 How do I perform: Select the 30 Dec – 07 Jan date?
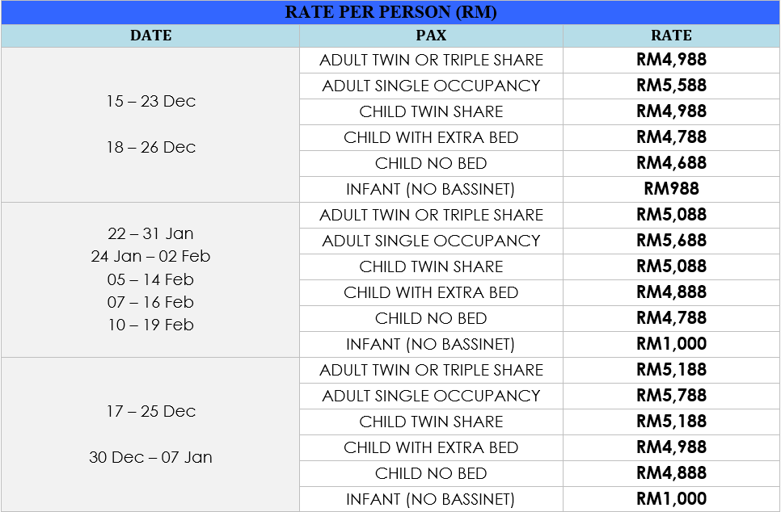pyautogui.click(x=150, y=457)
